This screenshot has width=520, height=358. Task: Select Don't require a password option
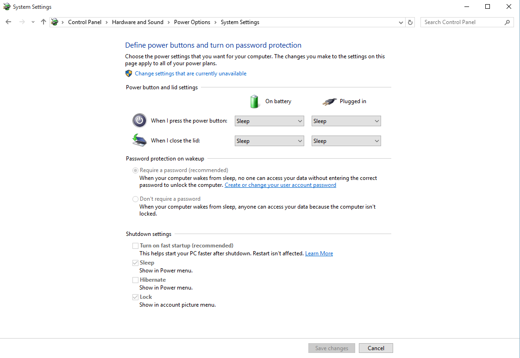coord(135,199)
